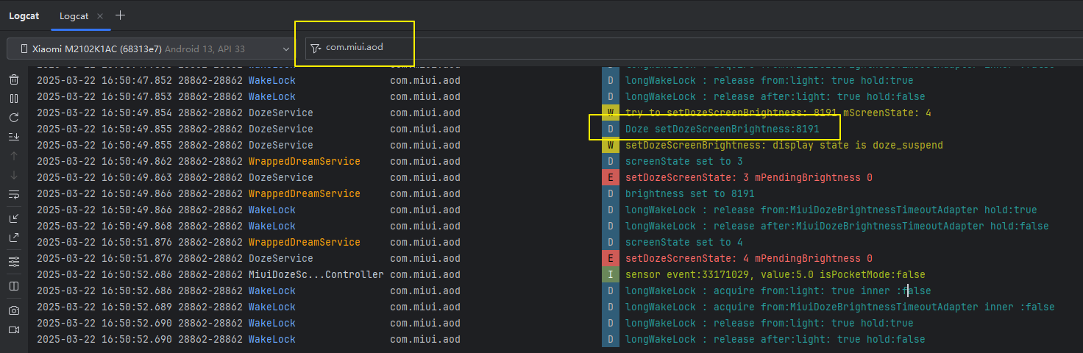Click the 'brightness set to 8191' message

689,193
